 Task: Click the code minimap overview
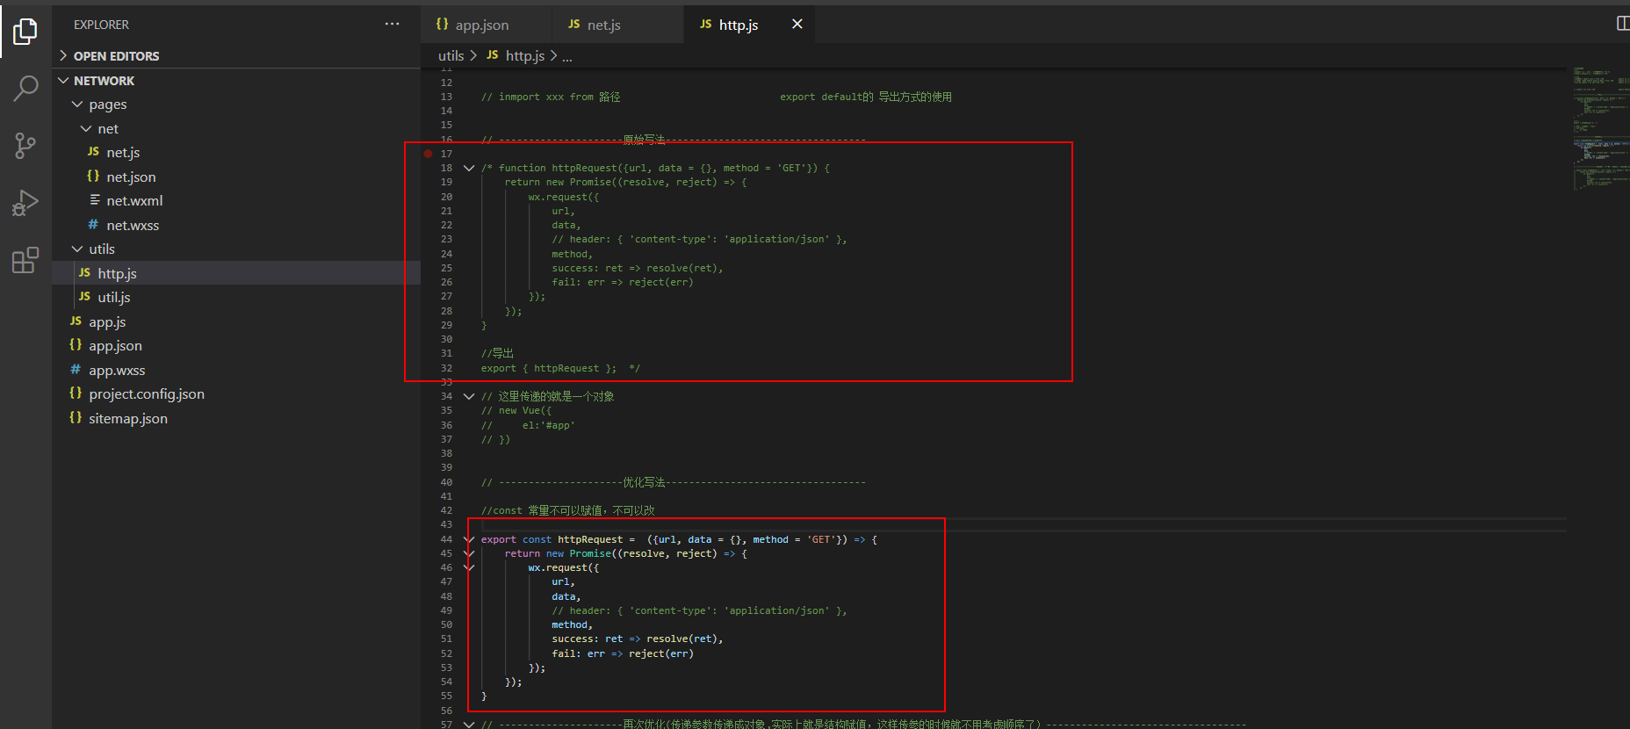pyautogui.click(x=1600, y=127)
